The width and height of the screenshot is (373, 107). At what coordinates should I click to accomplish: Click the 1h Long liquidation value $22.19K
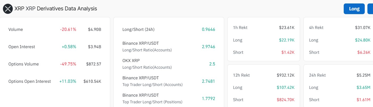(287, 40)
